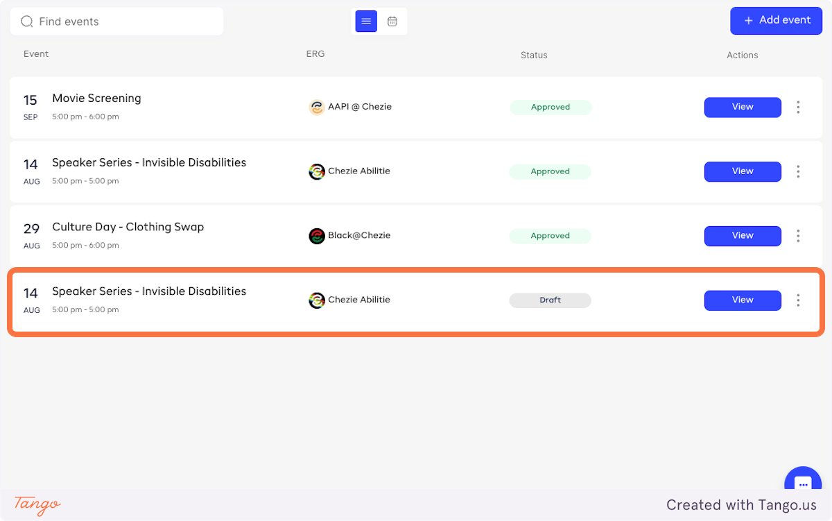Click Chezie Abilitie logo in approved row
Viewport: 832px width, 521px height.
[x=316, y=171]
